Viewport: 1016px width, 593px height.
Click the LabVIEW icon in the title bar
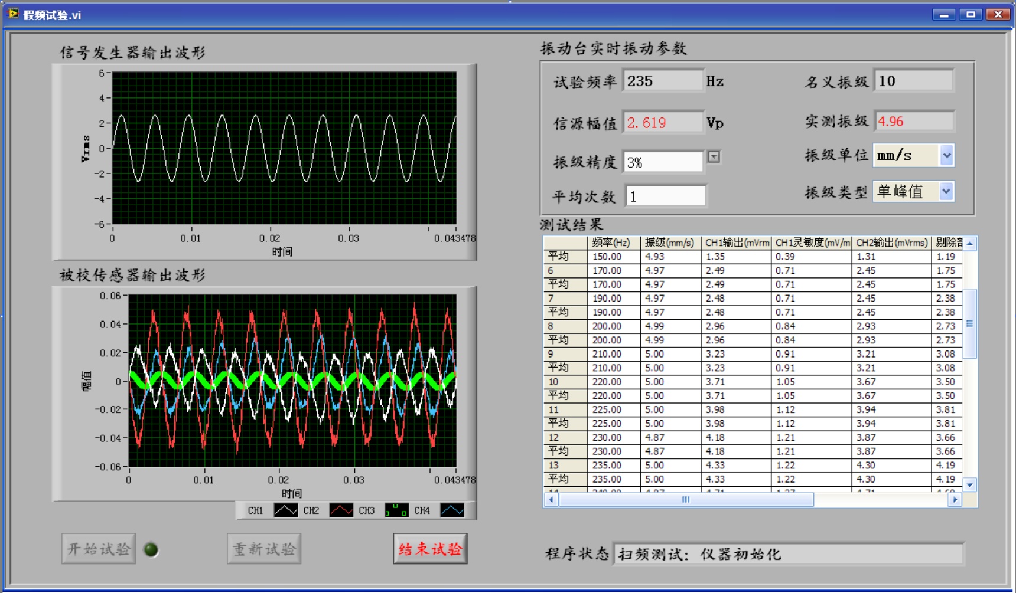(13, 14)
